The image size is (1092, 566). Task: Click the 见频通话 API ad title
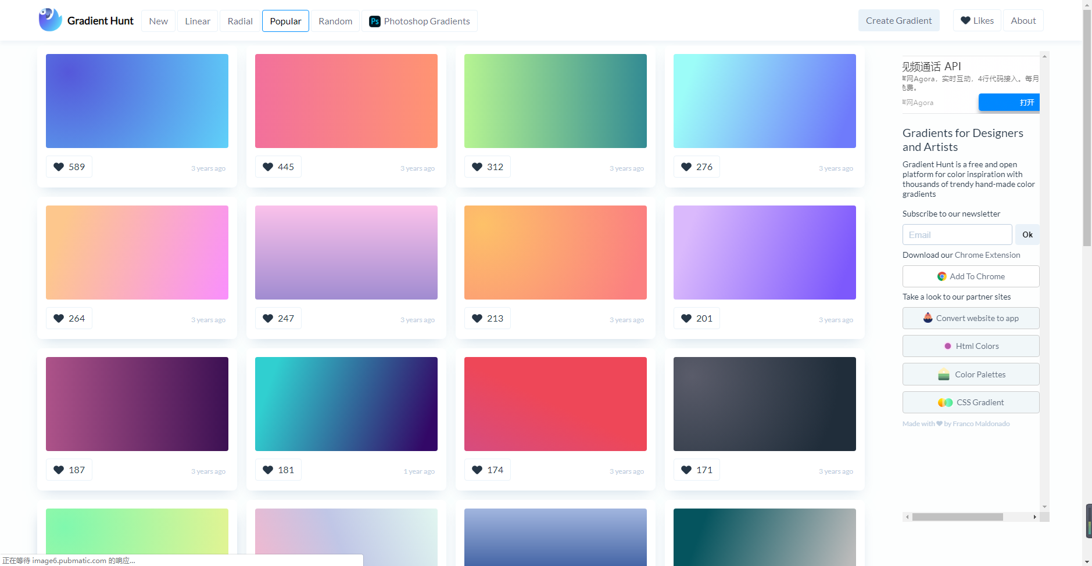point(932,66)
